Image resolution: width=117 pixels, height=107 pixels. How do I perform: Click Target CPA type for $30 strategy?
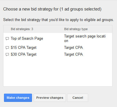coord(73,54)
